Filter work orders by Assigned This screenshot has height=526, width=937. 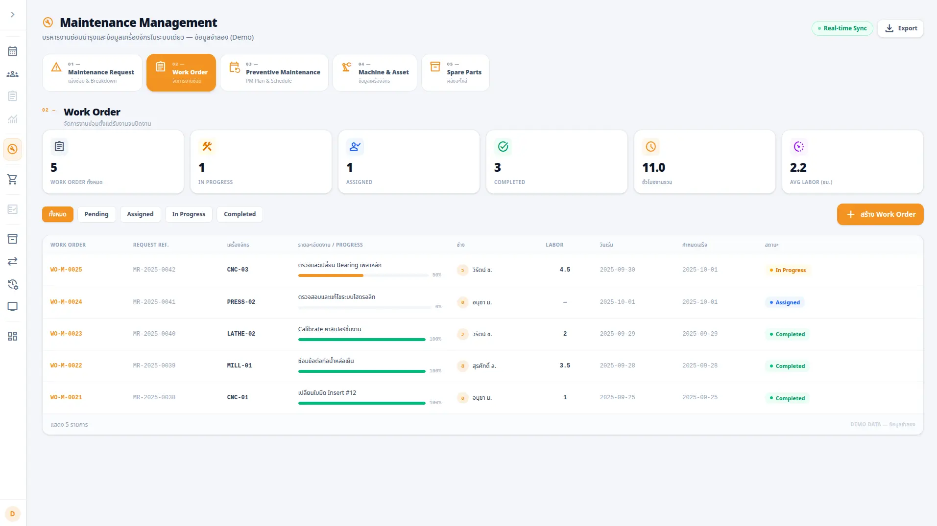click(140, 214)
